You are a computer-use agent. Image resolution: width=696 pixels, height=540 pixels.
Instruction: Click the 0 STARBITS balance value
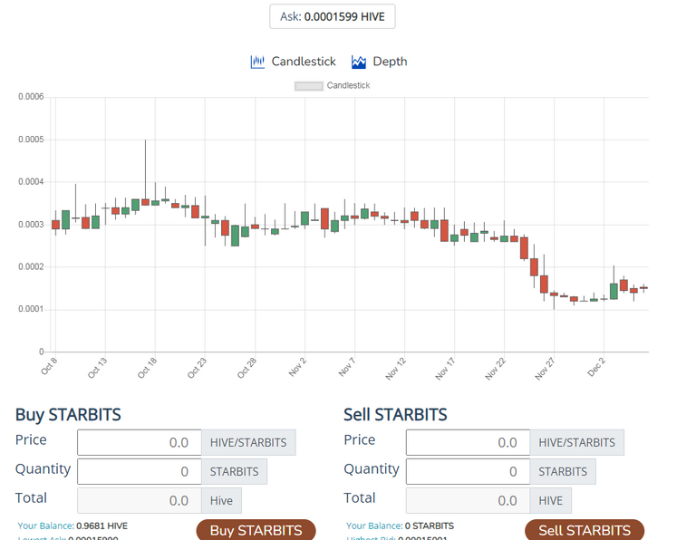[x=430, y=526]
